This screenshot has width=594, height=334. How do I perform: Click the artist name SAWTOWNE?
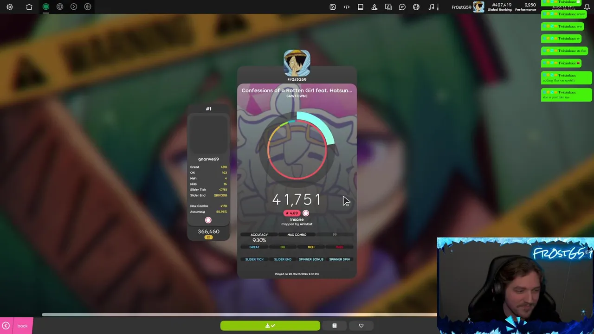point(297,96)
